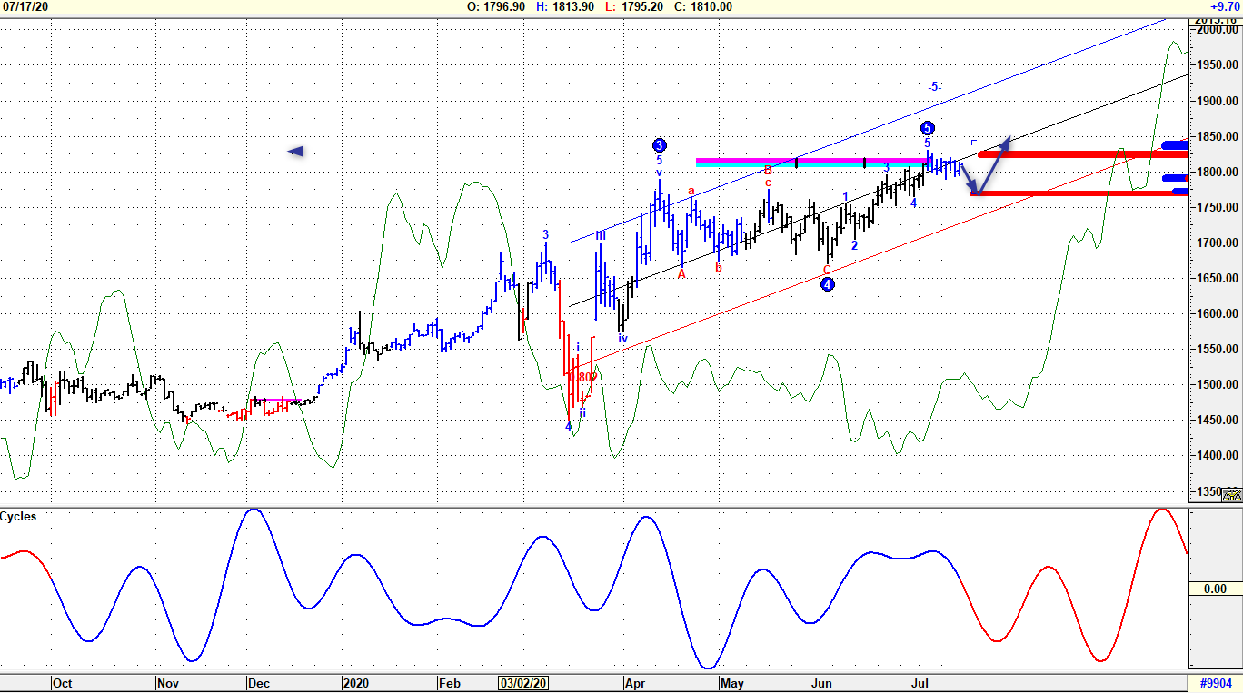This screenshot has width=1243, height=693.
Task: Click the 1950.00 price axis label
Action: click(1218, 65)
